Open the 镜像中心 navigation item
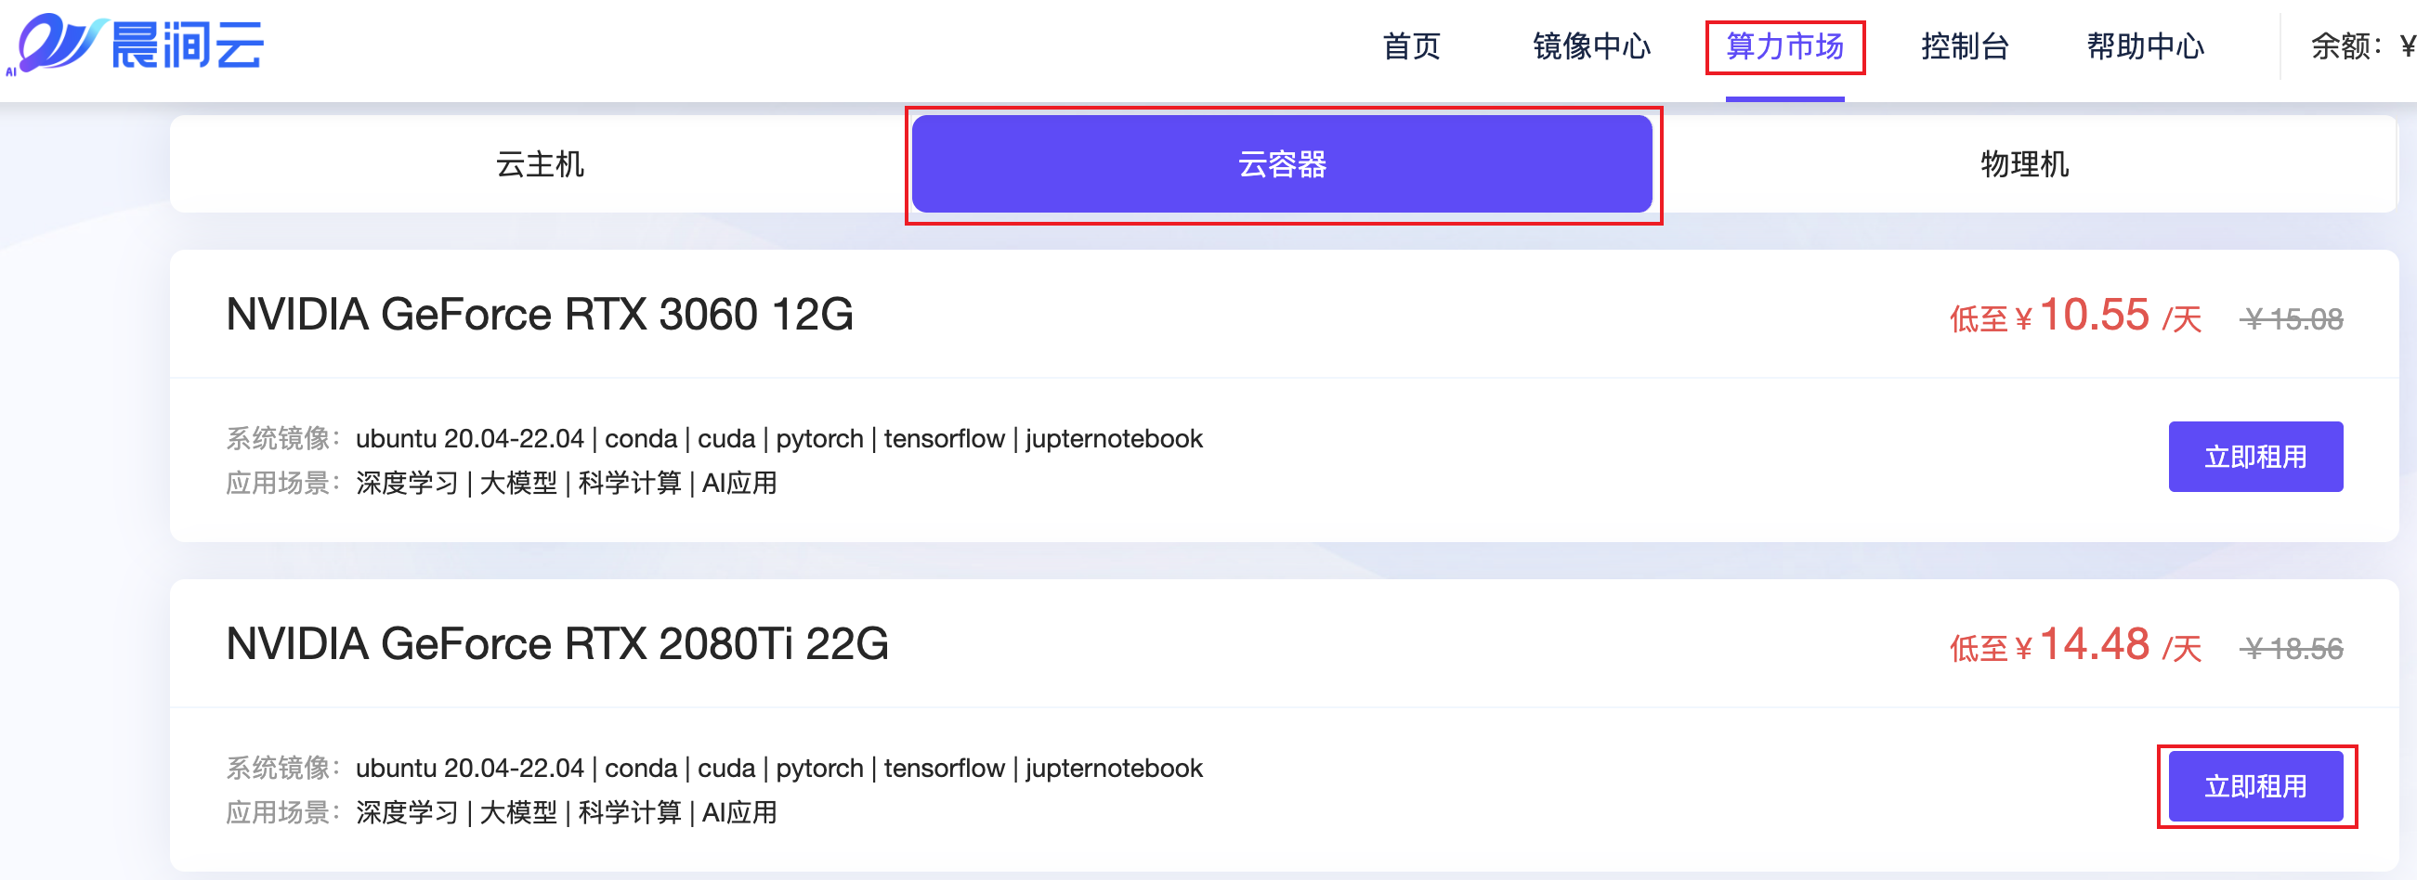Image resolution: width=2417 pixels, height=880 pixels. coord(1591,46)
